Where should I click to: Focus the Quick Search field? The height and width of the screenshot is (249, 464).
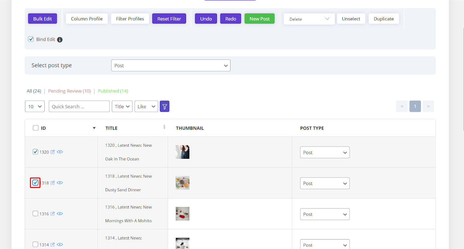point(79,106)
